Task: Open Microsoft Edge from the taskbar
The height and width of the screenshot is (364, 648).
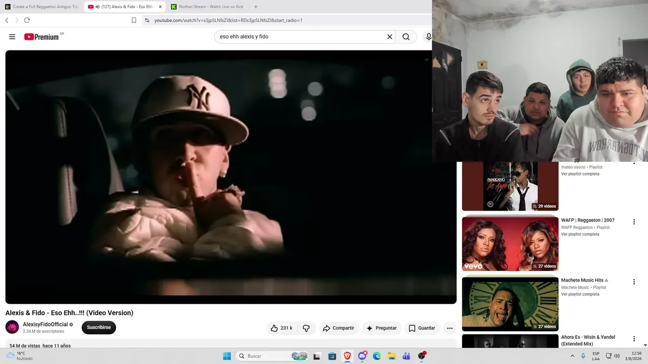Action: click(377, 356)
